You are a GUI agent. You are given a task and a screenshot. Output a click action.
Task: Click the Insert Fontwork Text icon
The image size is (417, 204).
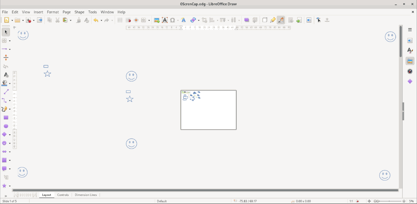tap(183, 20)
